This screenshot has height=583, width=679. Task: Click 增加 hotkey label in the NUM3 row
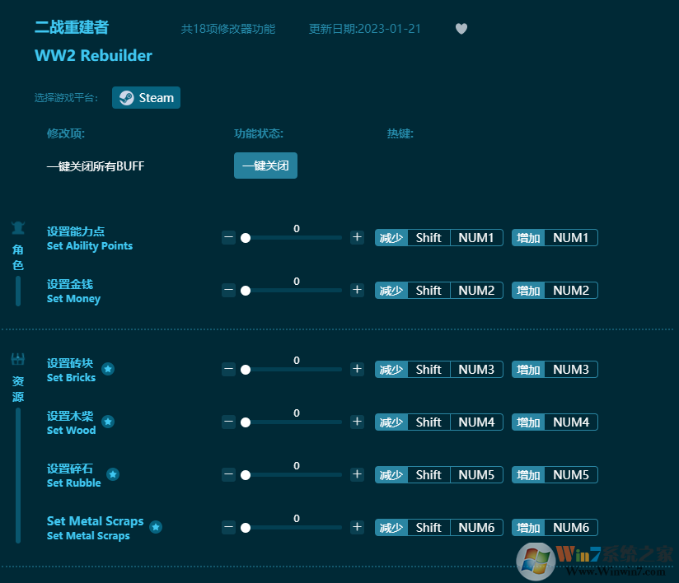(528, 370)
